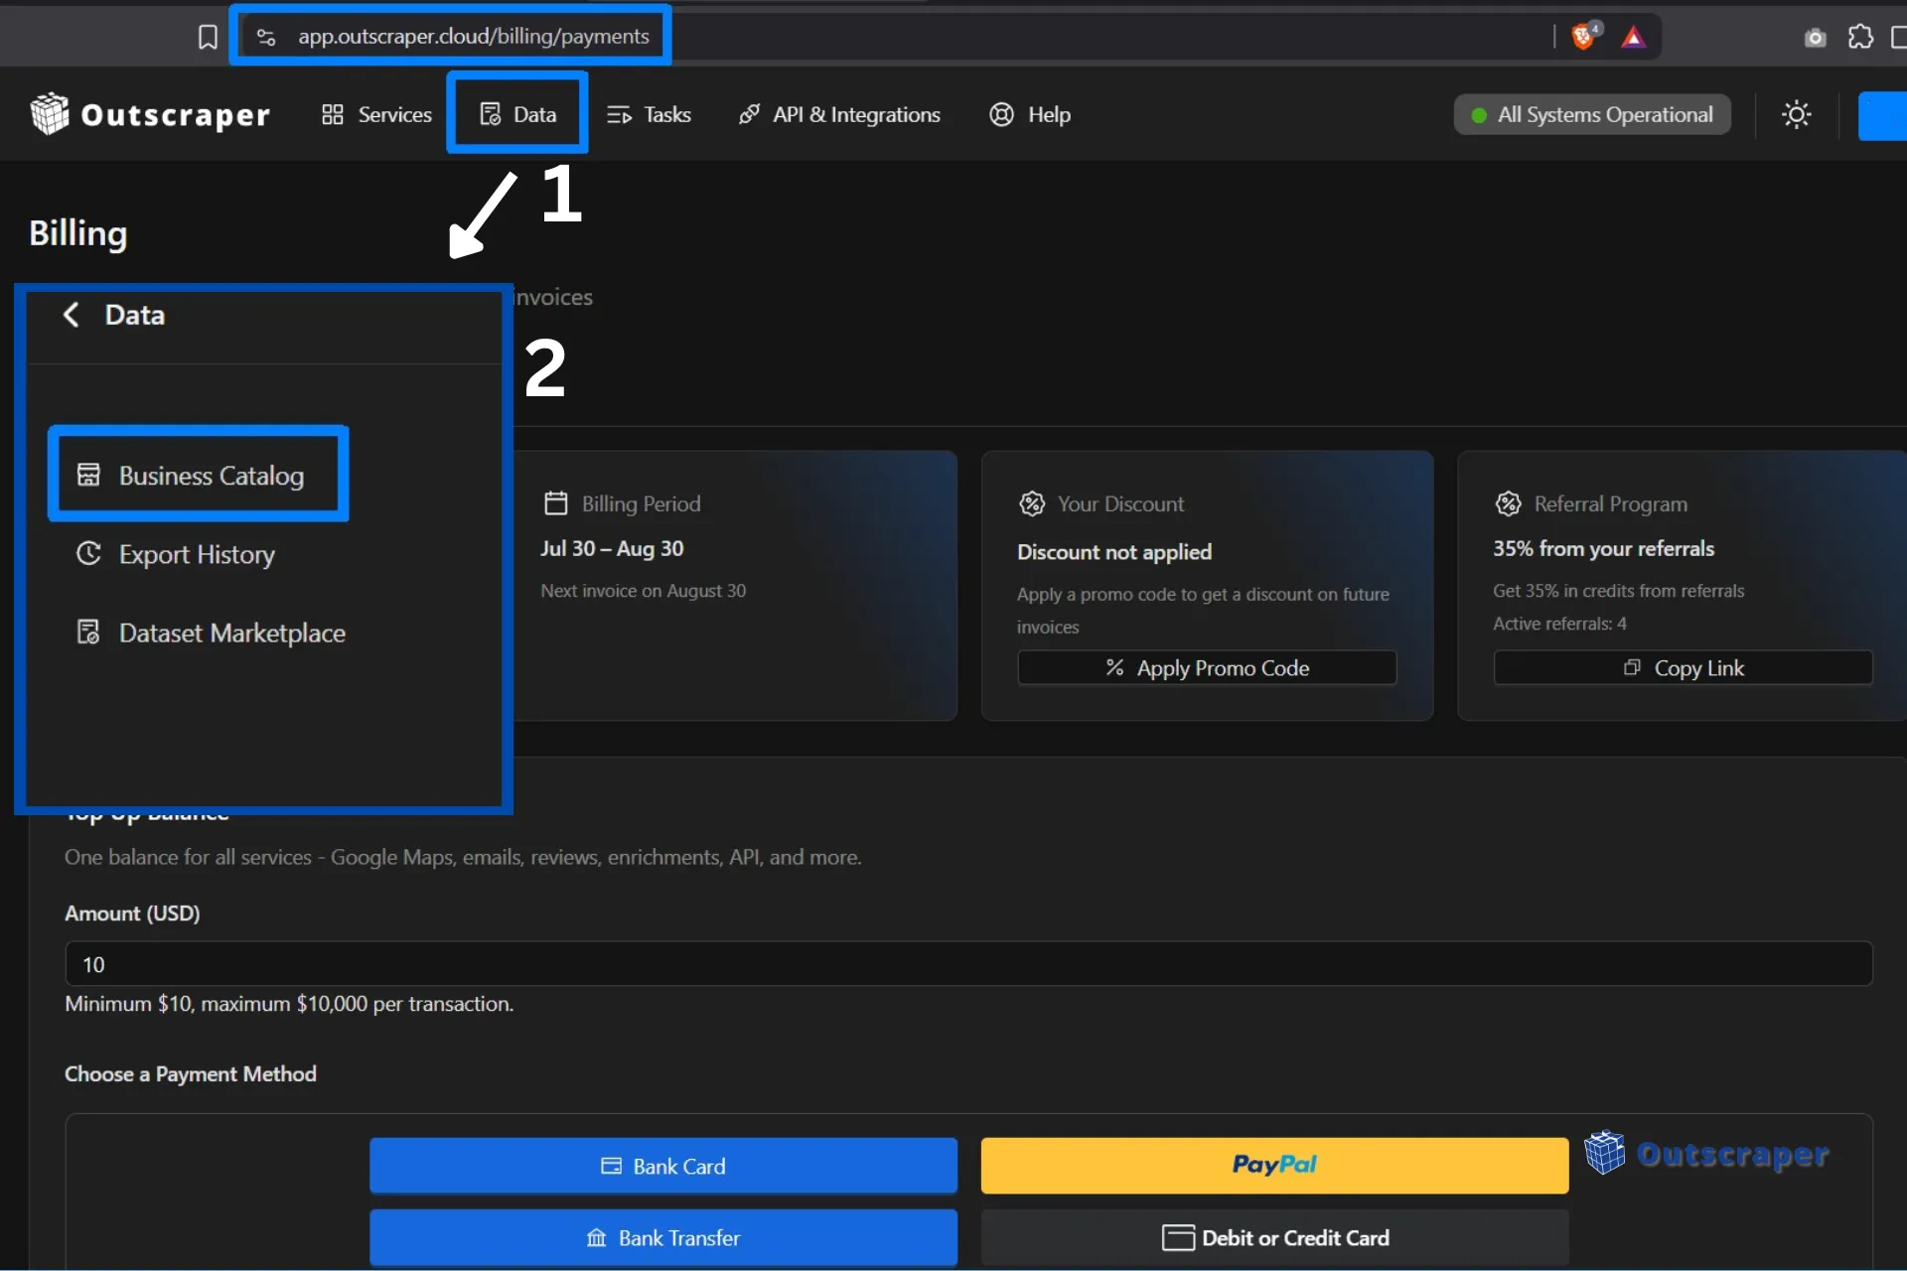Choose the Bank Transfer payment method
Image resolution: width=1907 pixels, height=1271 pixels.
(x=663, y=1237)
